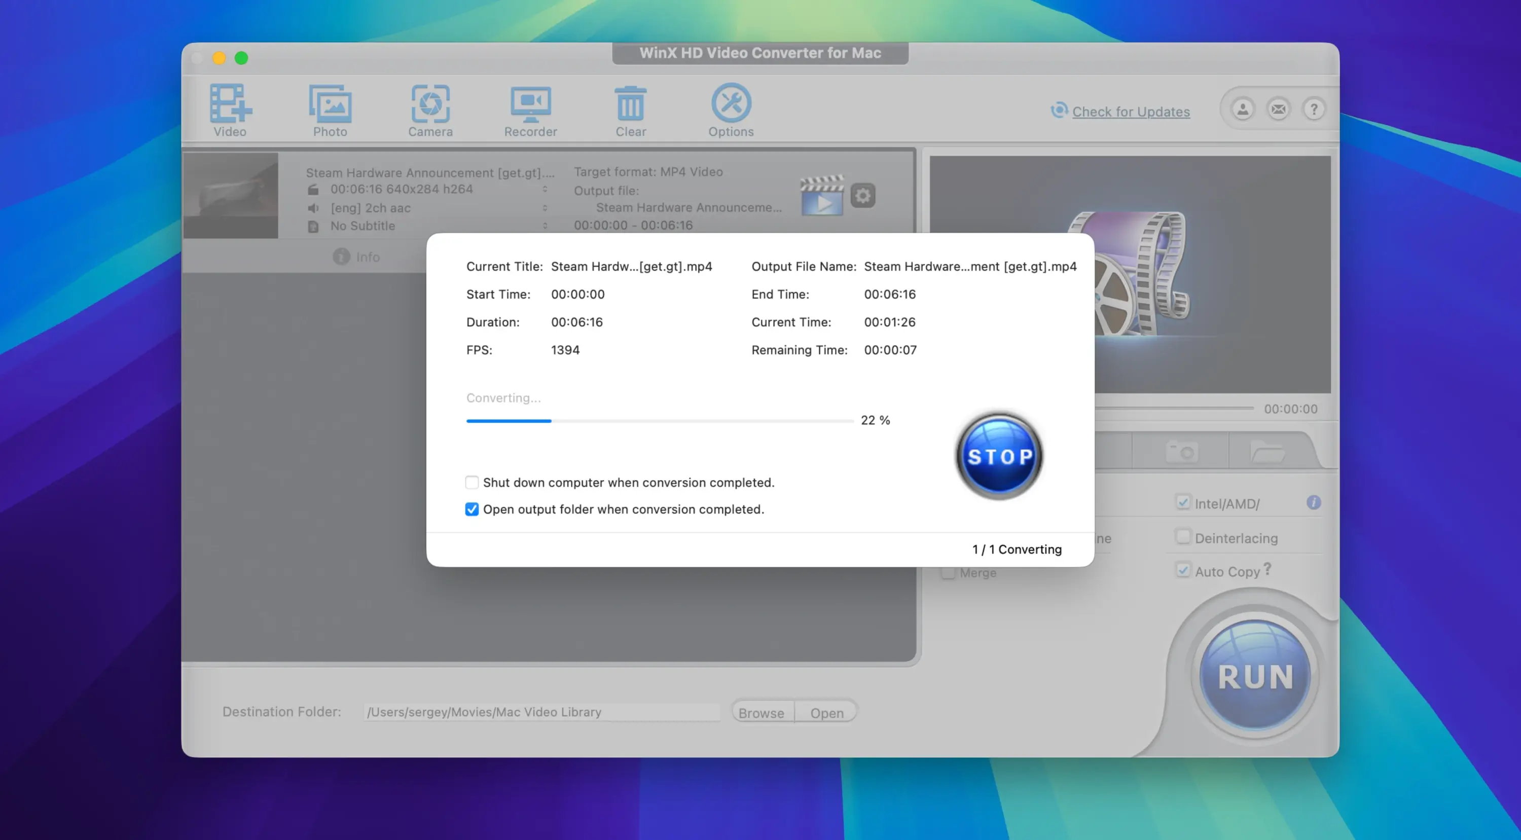Enable the Deinterlacing checkbox
The image size is (1521, 840).
click(1183, 536)
